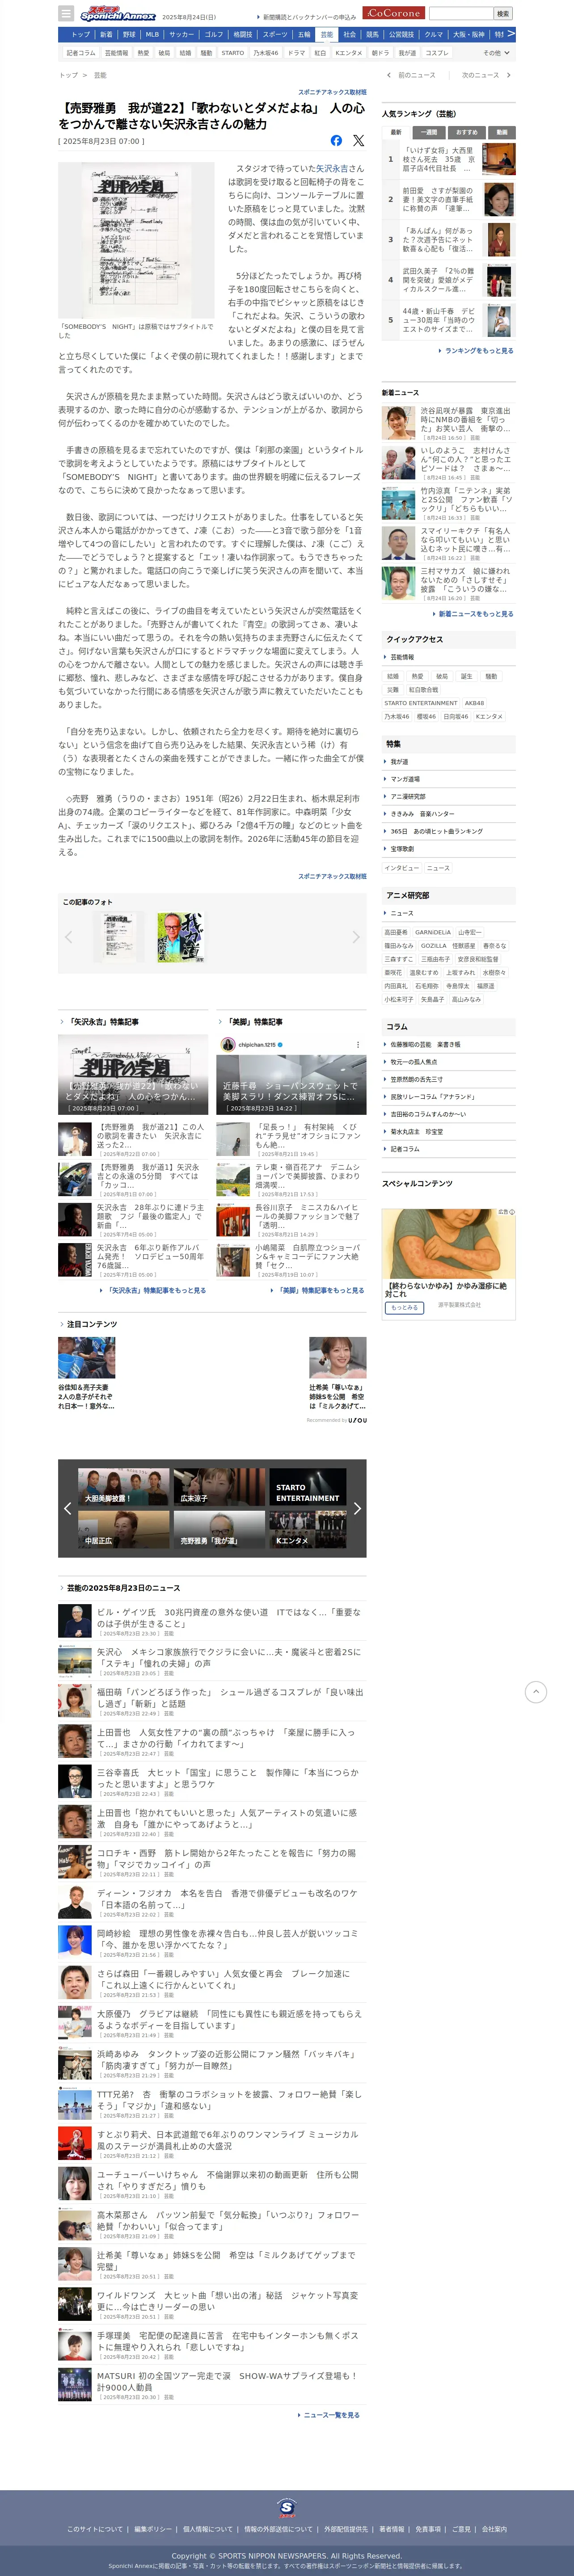Open 新着ニュースをもっと見る link

(x=473, y=614)
